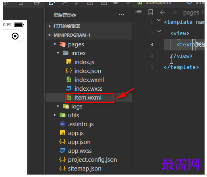Go back with the left arrow icon
Image resolution: width=207 pixels, height=177 pixels.
(x=163, y=12)
